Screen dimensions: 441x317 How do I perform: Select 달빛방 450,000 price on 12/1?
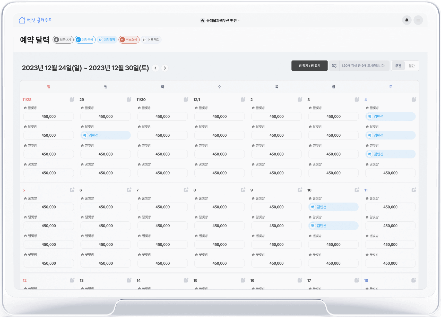(x=220, y=135)
